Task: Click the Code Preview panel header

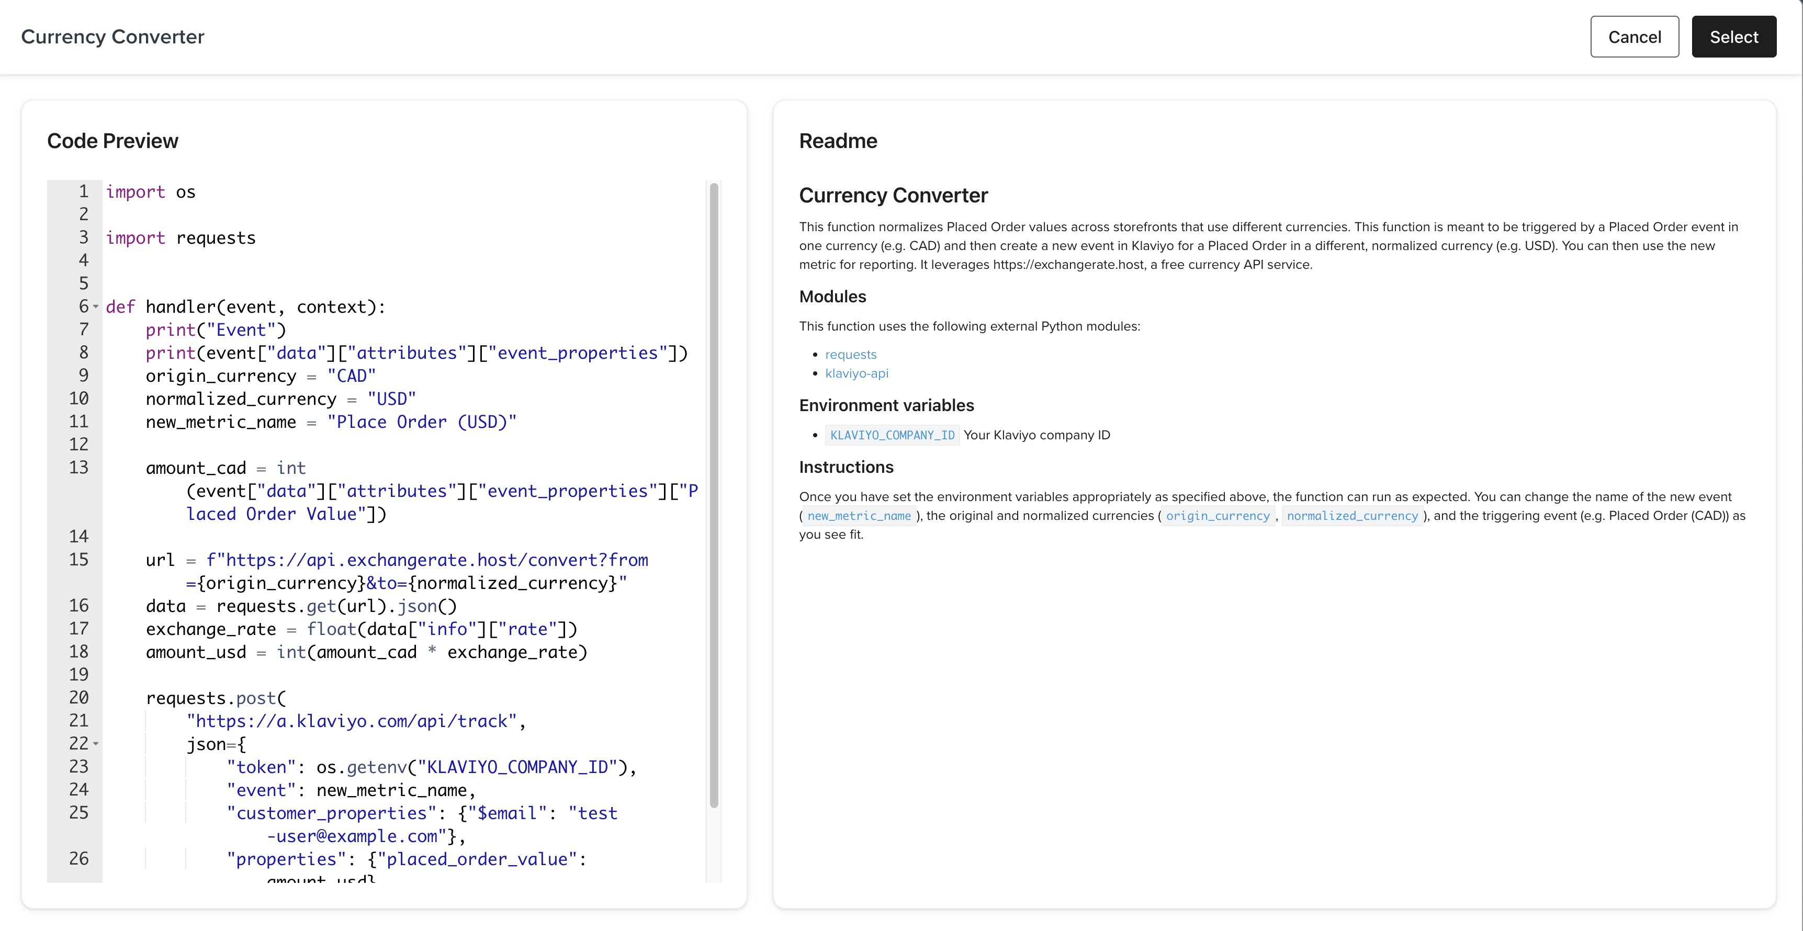Action: pos(111,139)
